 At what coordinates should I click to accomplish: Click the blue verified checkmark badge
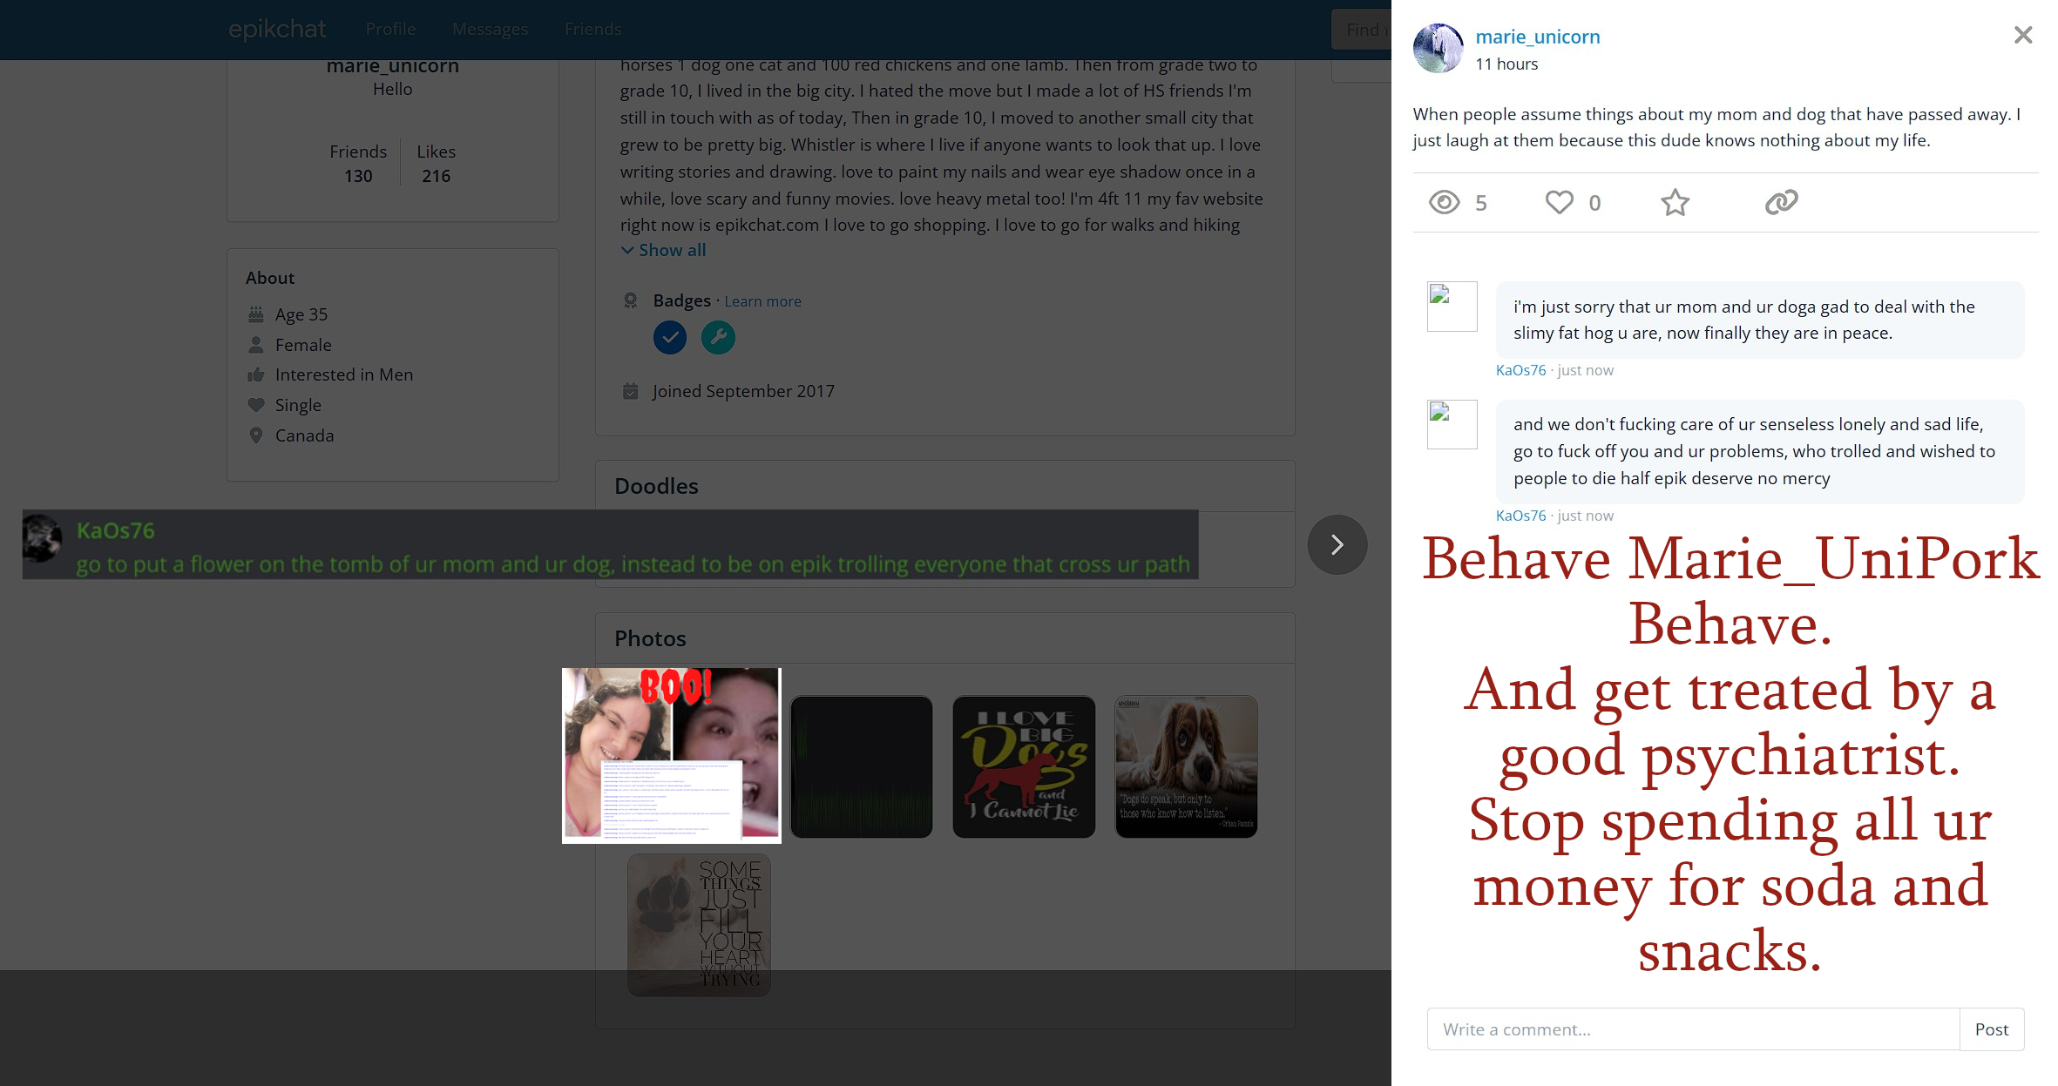coord(670,337)
